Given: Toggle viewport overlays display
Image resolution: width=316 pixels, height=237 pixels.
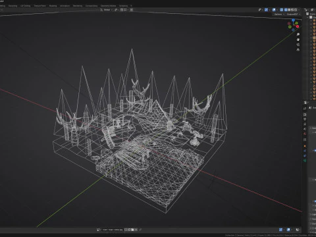Looking at the screenshot, I should point(274,10).
